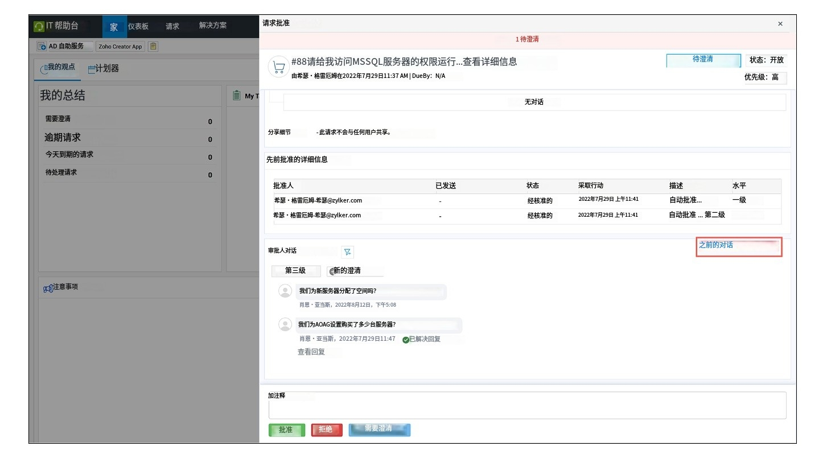827x458 pixels.
Task: Click the green 已解决回复 checkmark icon
Action: point(406,340)
